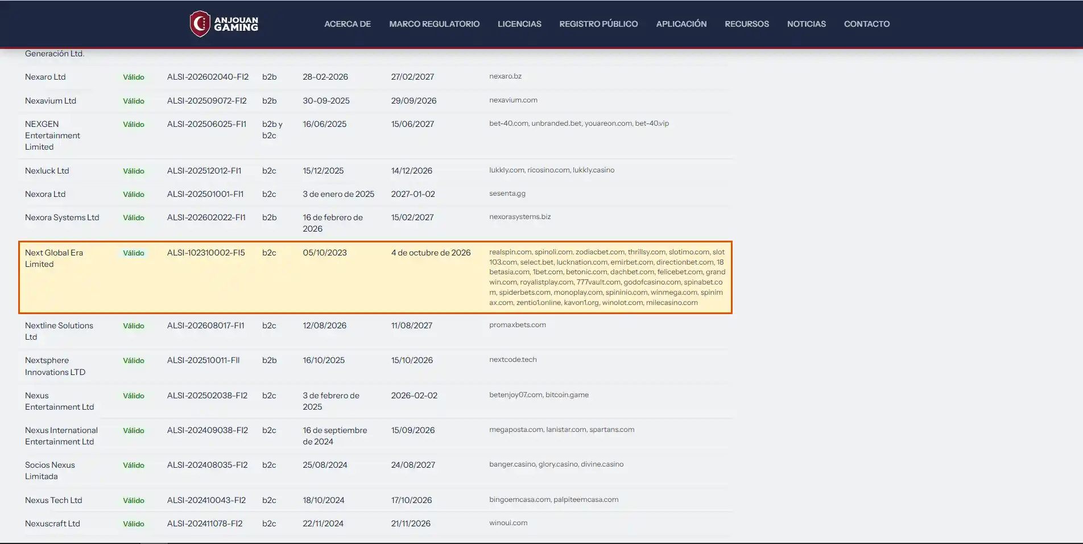Screen dimensions: 1083x544
Task: Click license ALSI-202502038-FI2
Action: point(207,395)
